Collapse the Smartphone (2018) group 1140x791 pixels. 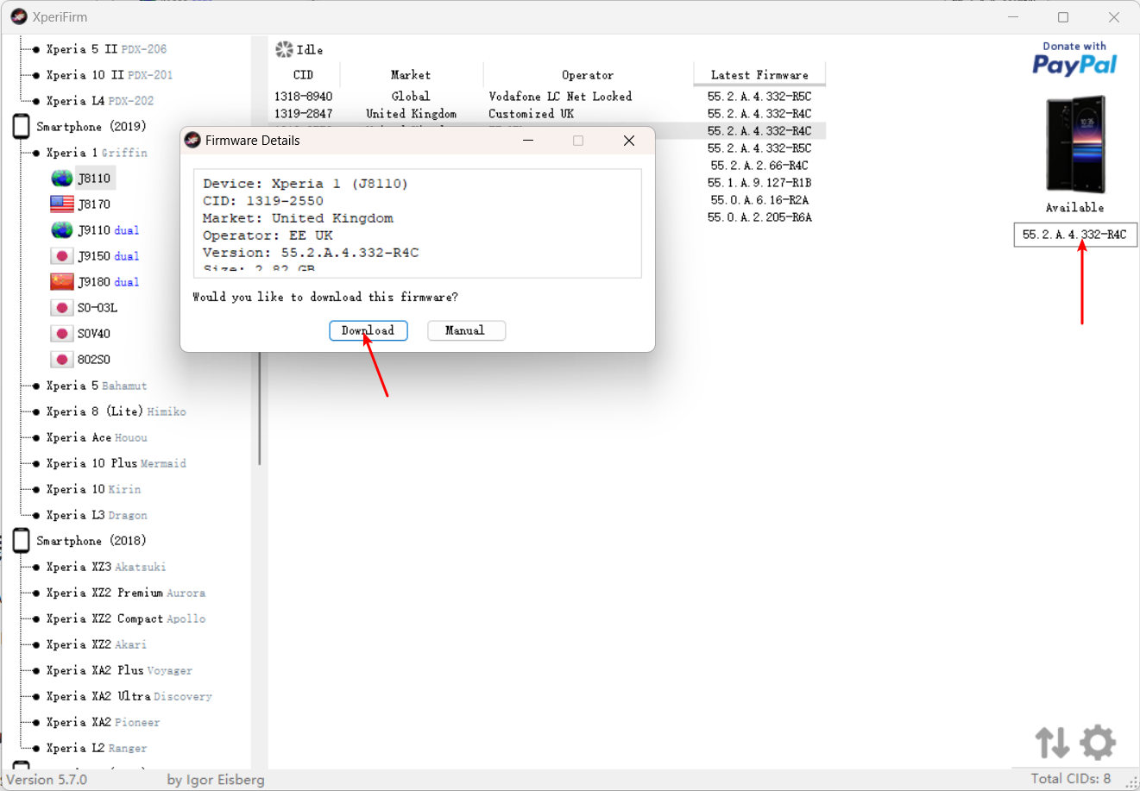coord(91,541)
